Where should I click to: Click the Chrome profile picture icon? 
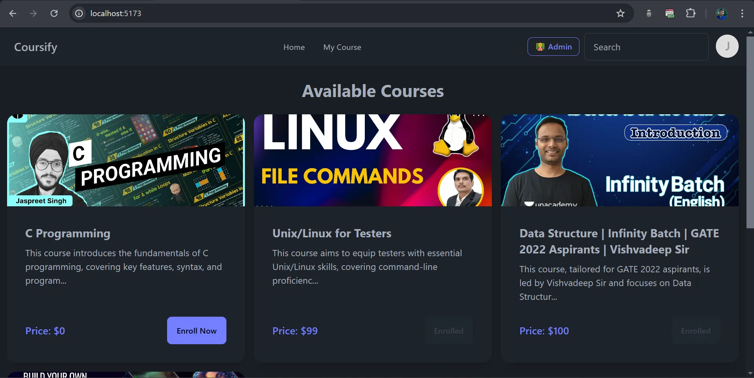click(721, 13)
